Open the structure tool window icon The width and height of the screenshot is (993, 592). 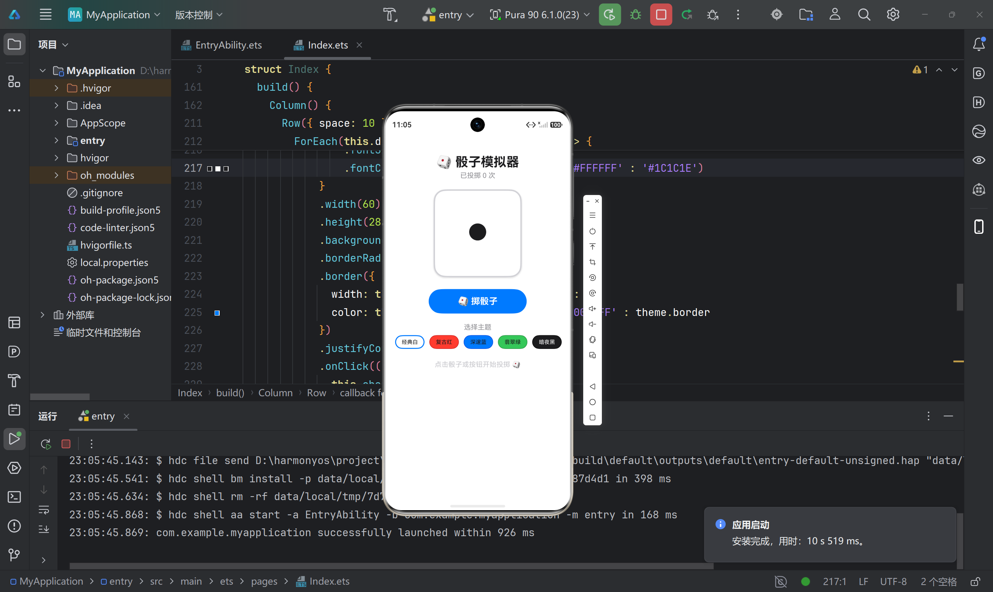click(14, 82)
